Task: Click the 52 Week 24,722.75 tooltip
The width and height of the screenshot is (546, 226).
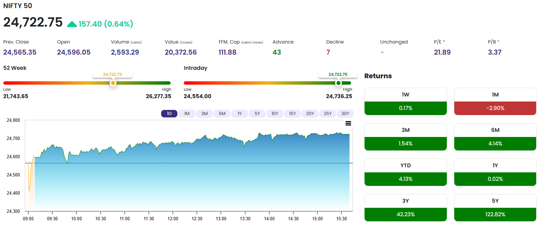Action: (112, 75)
